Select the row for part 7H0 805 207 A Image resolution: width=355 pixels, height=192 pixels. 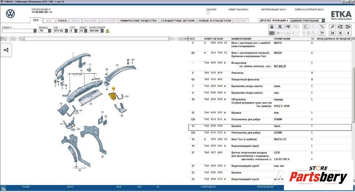click(215, 113)
